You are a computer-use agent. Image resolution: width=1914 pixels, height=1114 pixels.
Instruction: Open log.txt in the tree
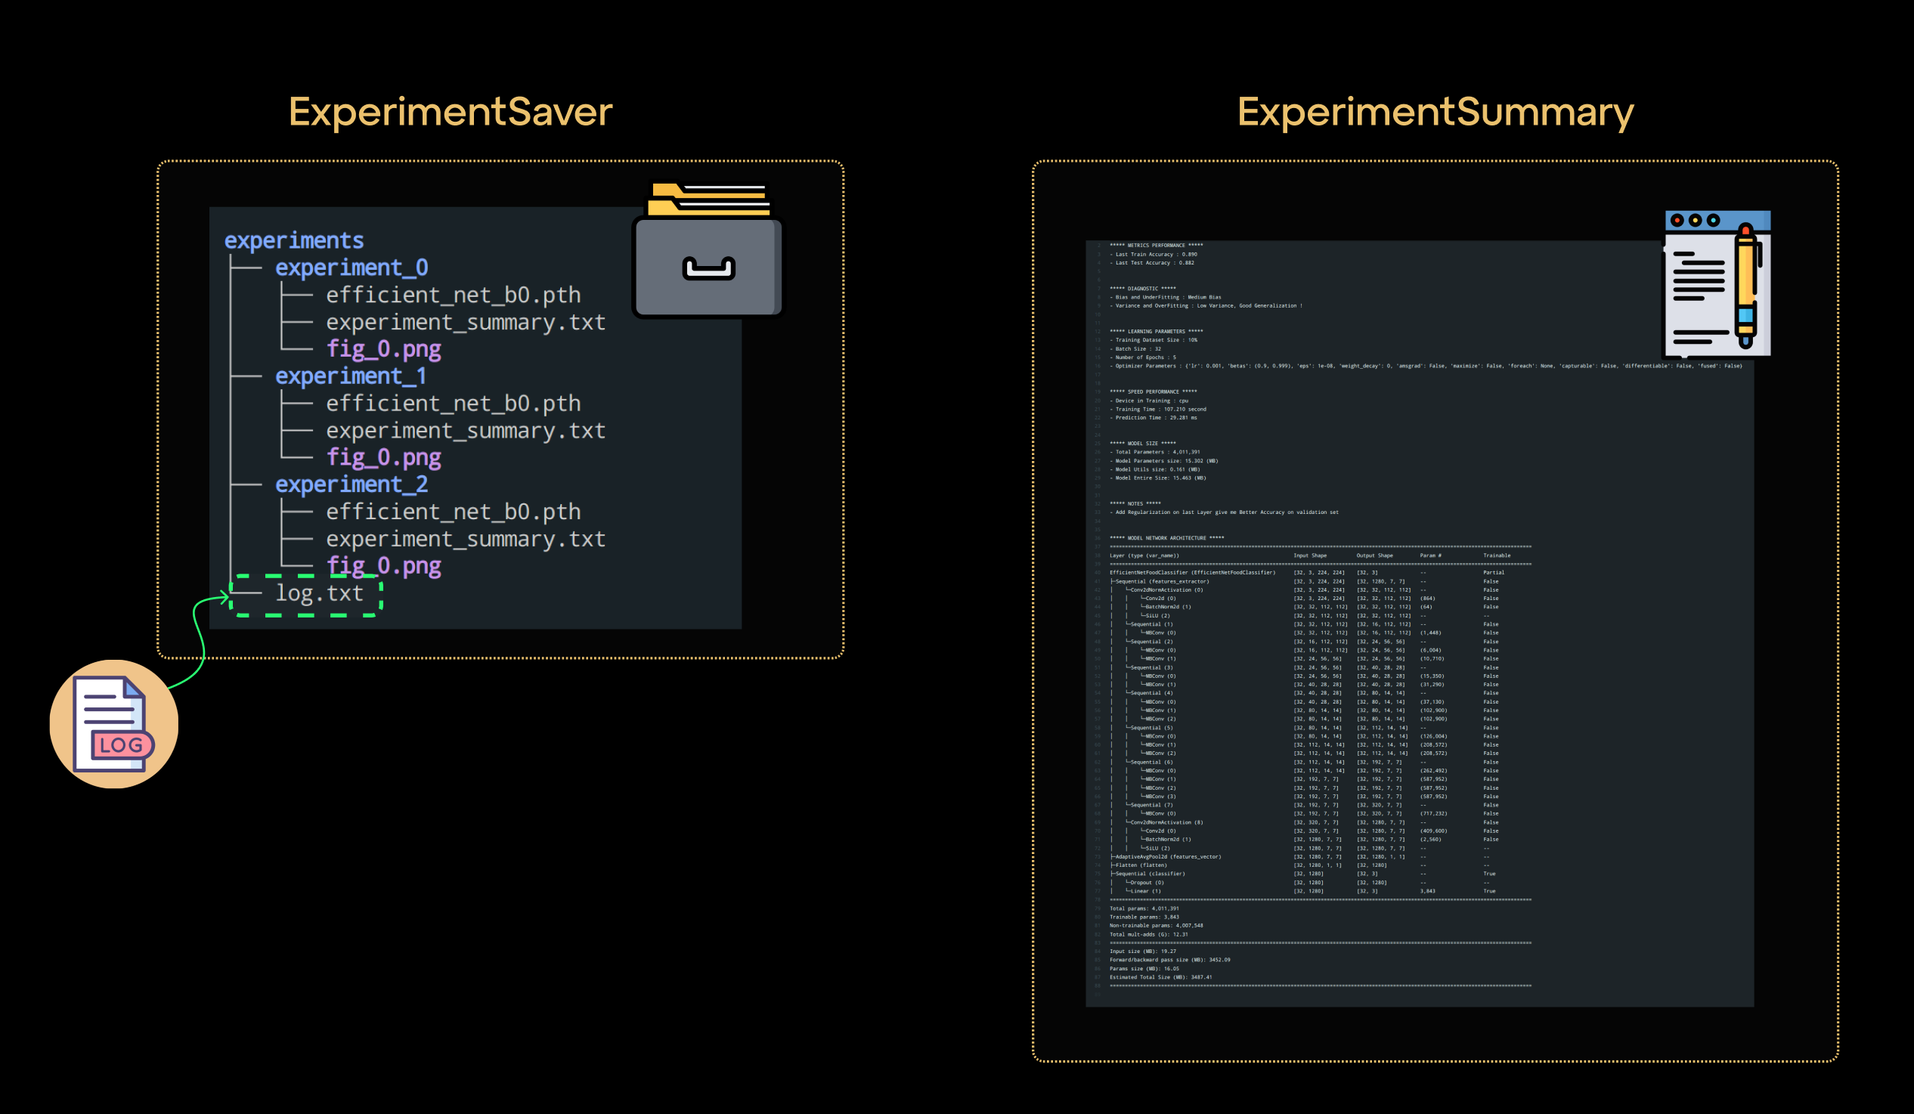point(319,593)
